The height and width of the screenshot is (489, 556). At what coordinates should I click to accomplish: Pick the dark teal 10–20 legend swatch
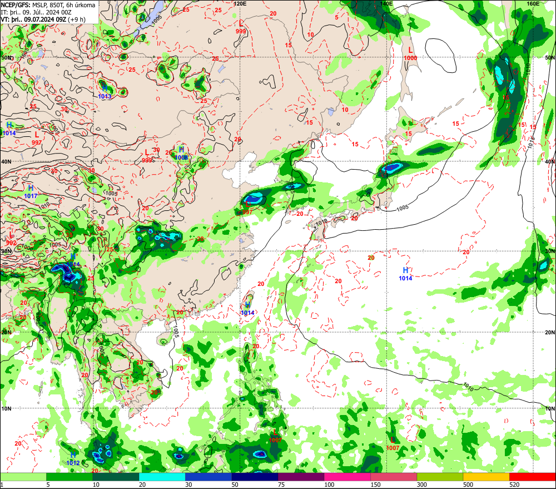point(116,477)
